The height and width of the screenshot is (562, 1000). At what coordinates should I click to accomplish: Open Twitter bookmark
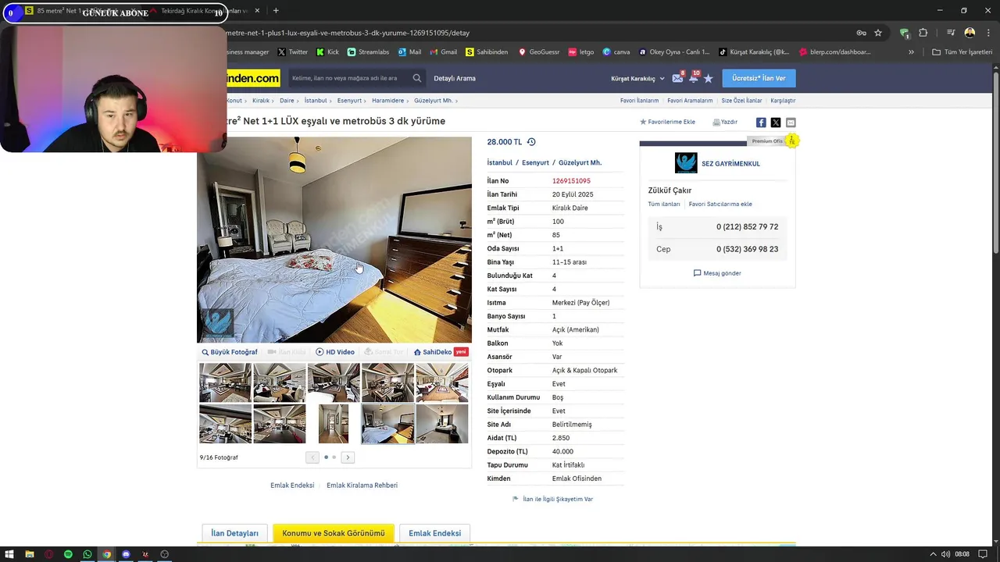click(x=293, y=52)
